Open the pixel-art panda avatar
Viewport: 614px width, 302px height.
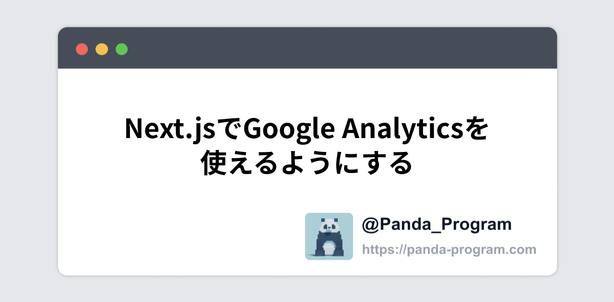click(329, 236)
